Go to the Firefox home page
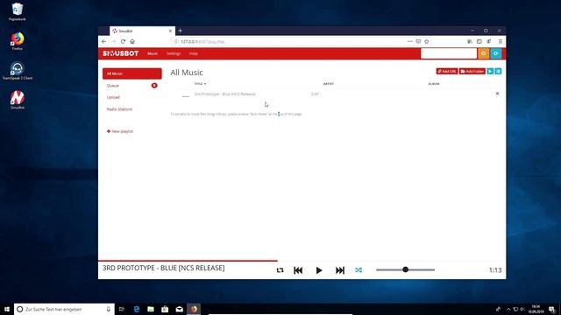561x315 pixels. [132, 41]
